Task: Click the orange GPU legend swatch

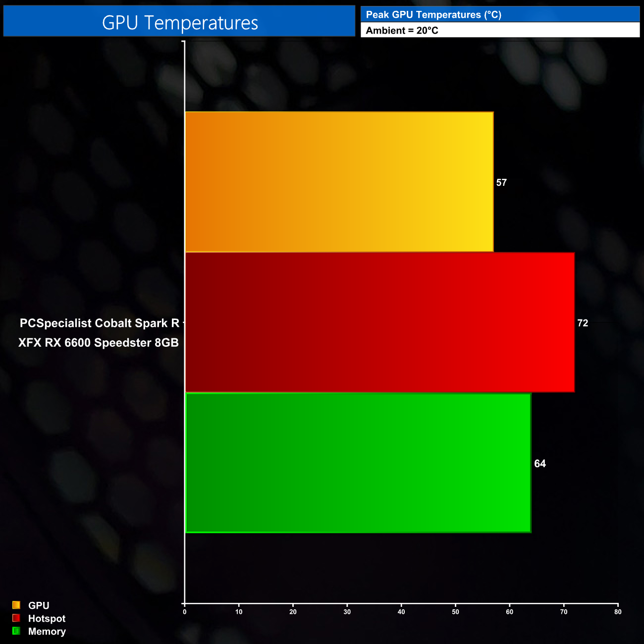Action: 16,605
